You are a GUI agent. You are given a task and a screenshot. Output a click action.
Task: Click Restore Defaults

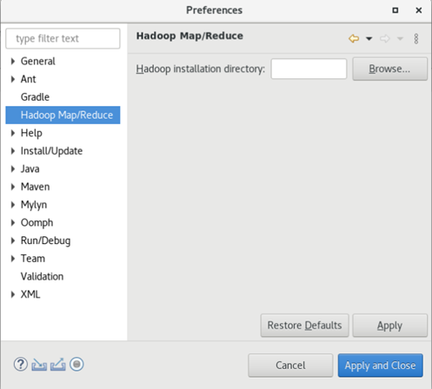[x=304, y=326]
